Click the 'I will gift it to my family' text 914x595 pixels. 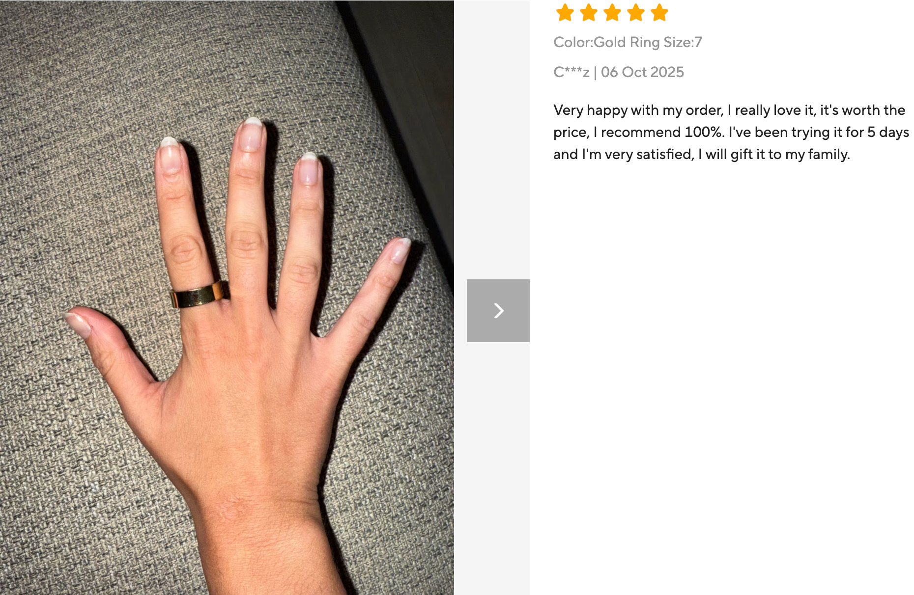coord(774,154)
